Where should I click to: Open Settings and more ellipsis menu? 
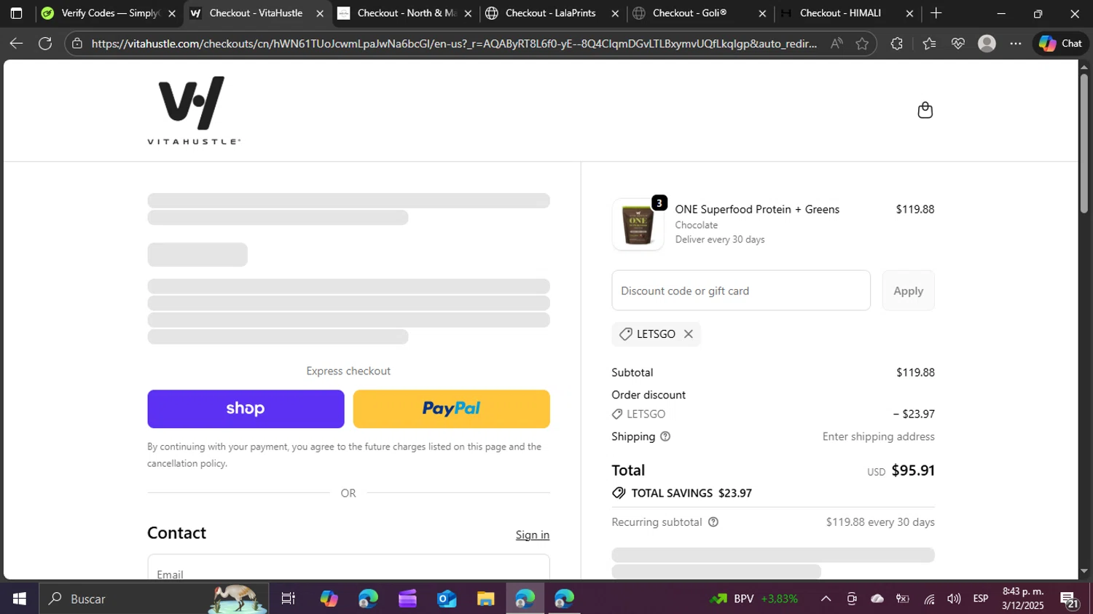[1016, 44]
